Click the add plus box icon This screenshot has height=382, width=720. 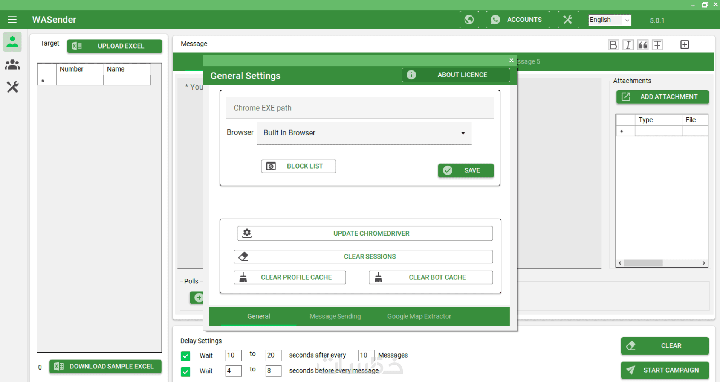coord(685,45)
